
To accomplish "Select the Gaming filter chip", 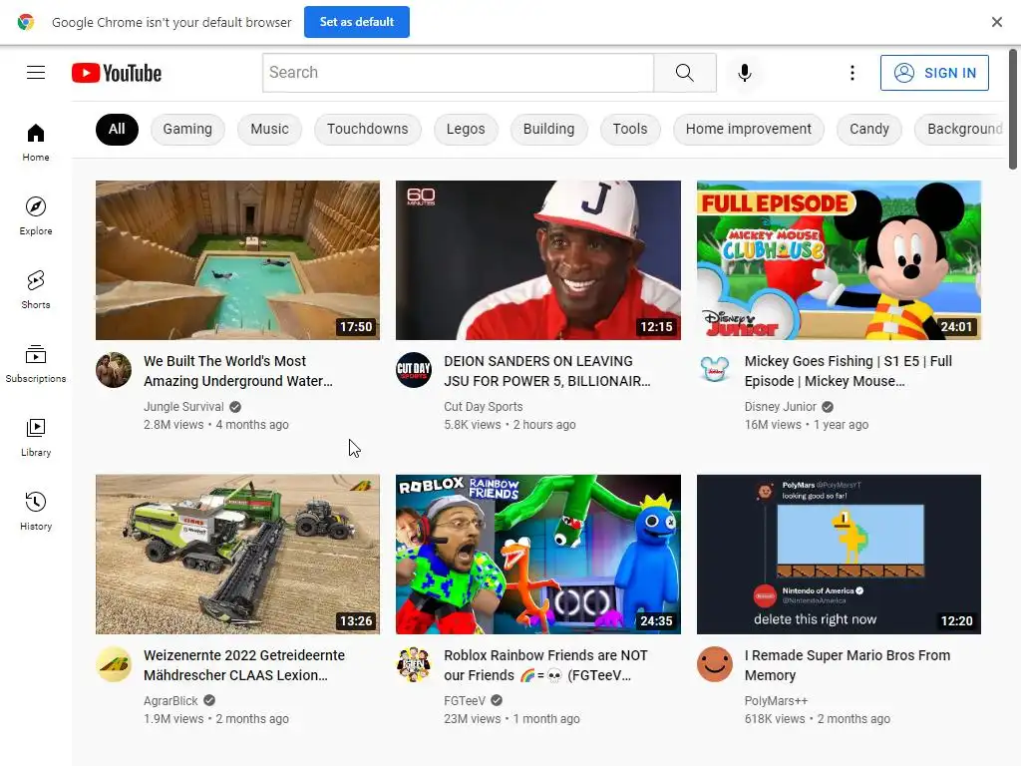I will coord(187,129).
